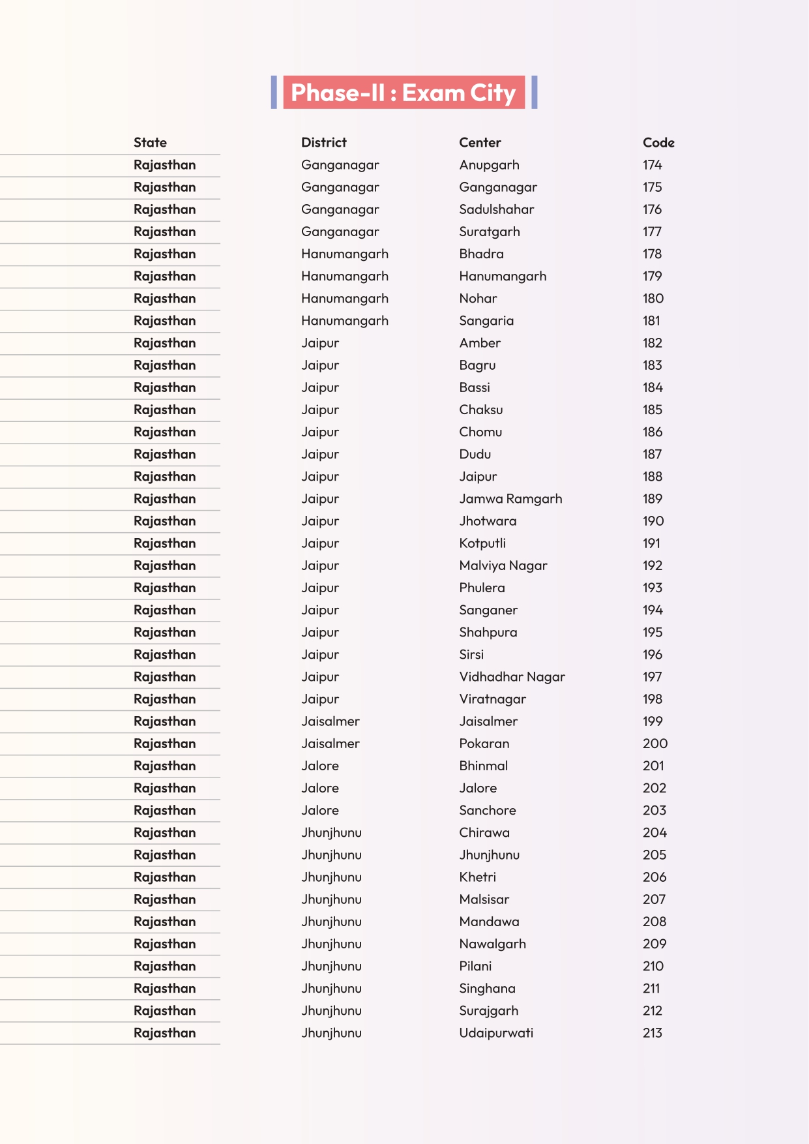809x1144 pixels.
Task: Click the Phase-II : Exam City title
Action: pyautogui.click(x=404, y=93)
